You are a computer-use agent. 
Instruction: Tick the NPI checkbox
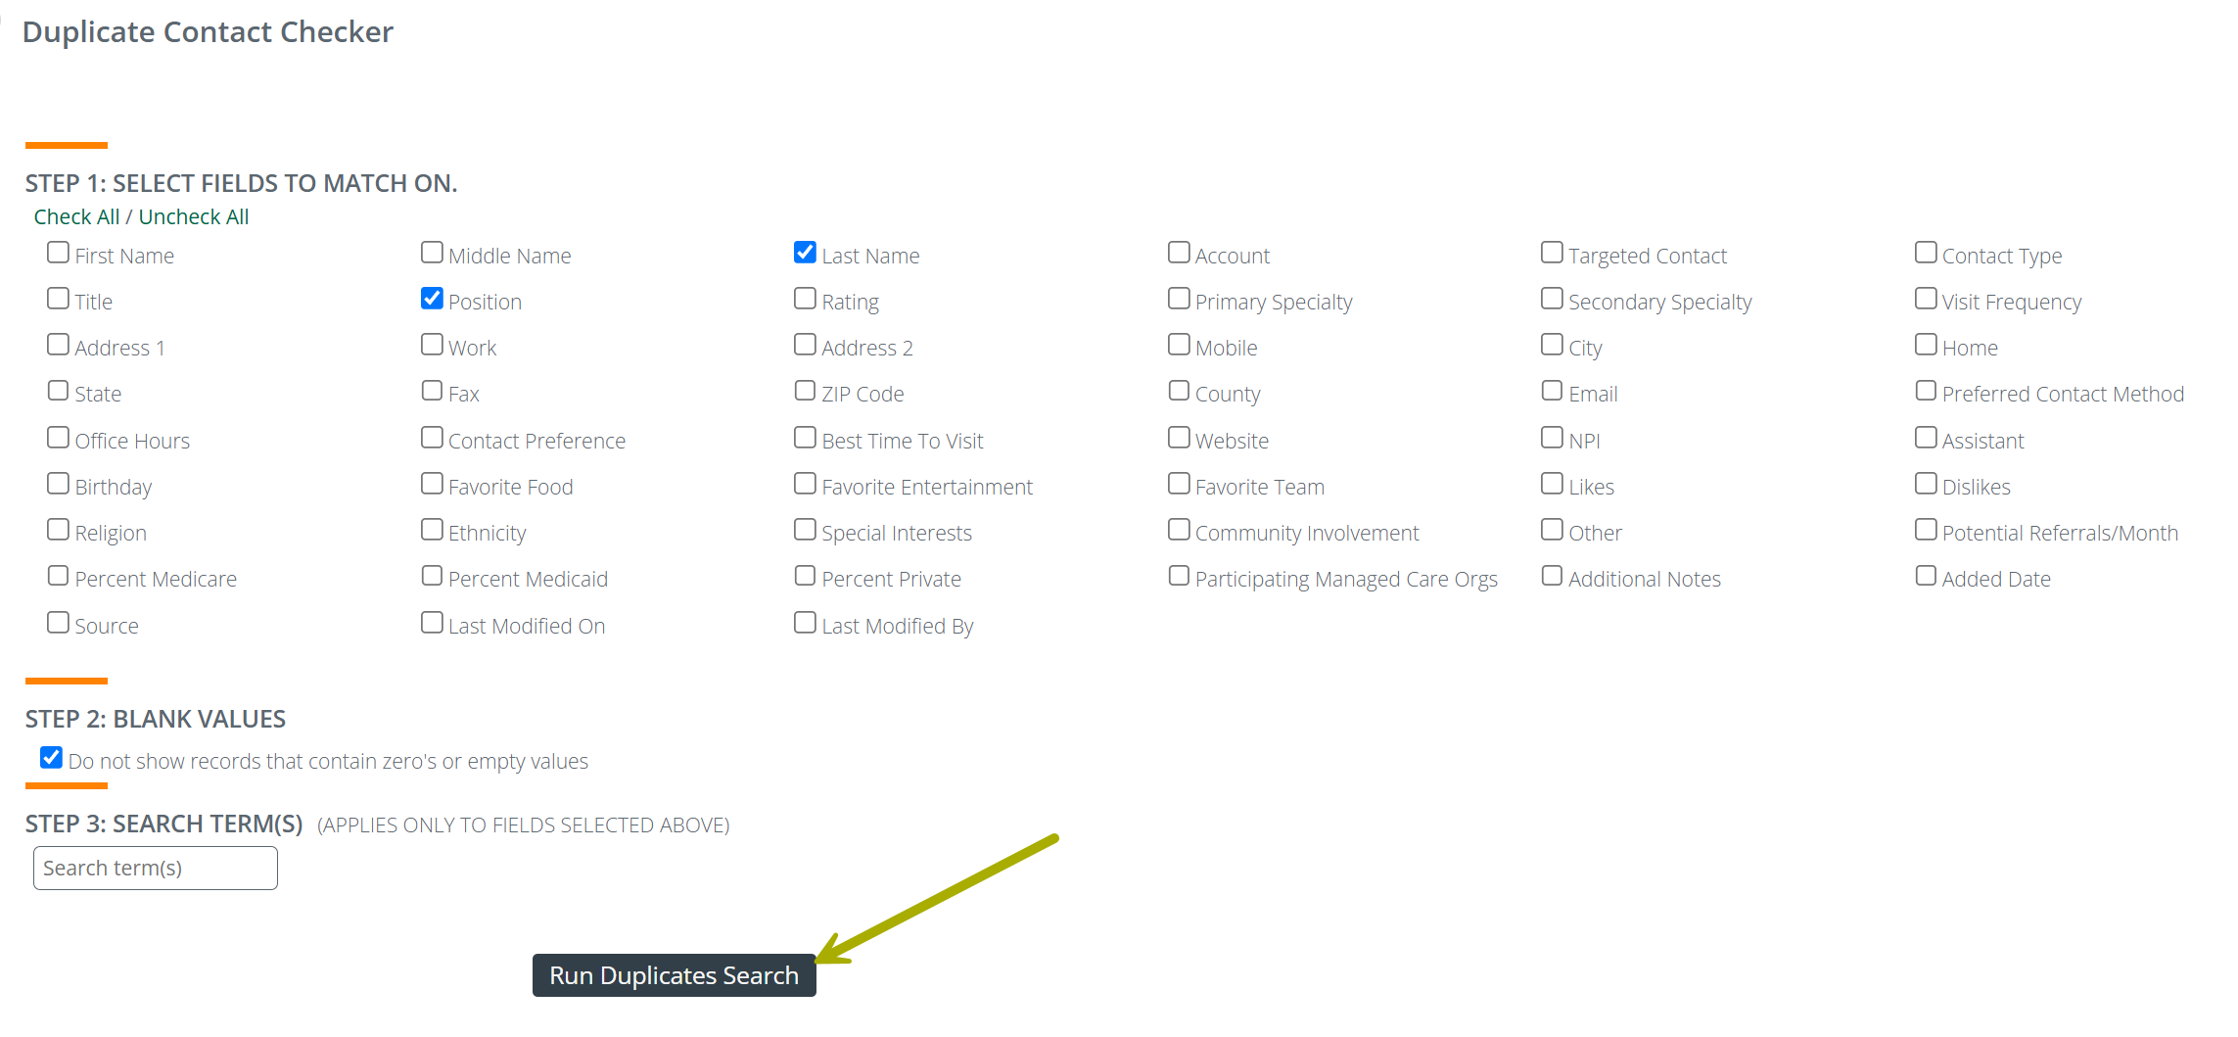(1552, 438)
